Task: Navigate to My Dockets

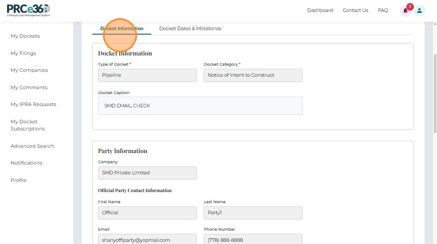Action: 25,36
